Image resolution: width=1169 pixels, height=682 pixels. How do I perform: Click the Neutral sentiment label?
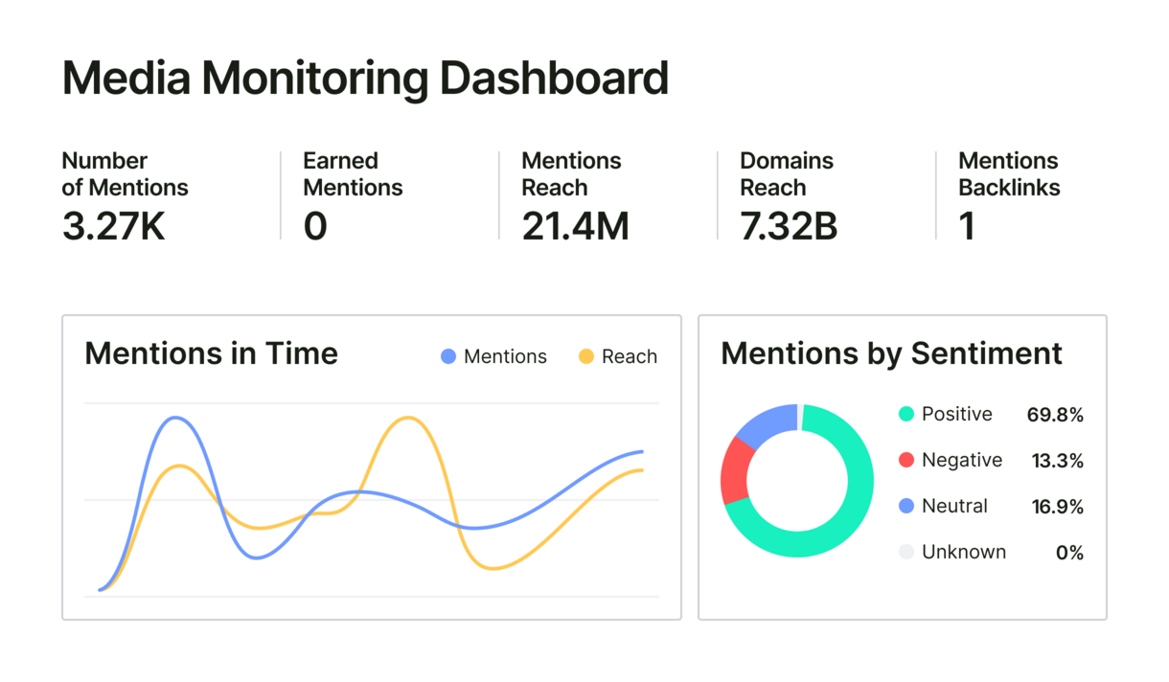click(954, 506)
